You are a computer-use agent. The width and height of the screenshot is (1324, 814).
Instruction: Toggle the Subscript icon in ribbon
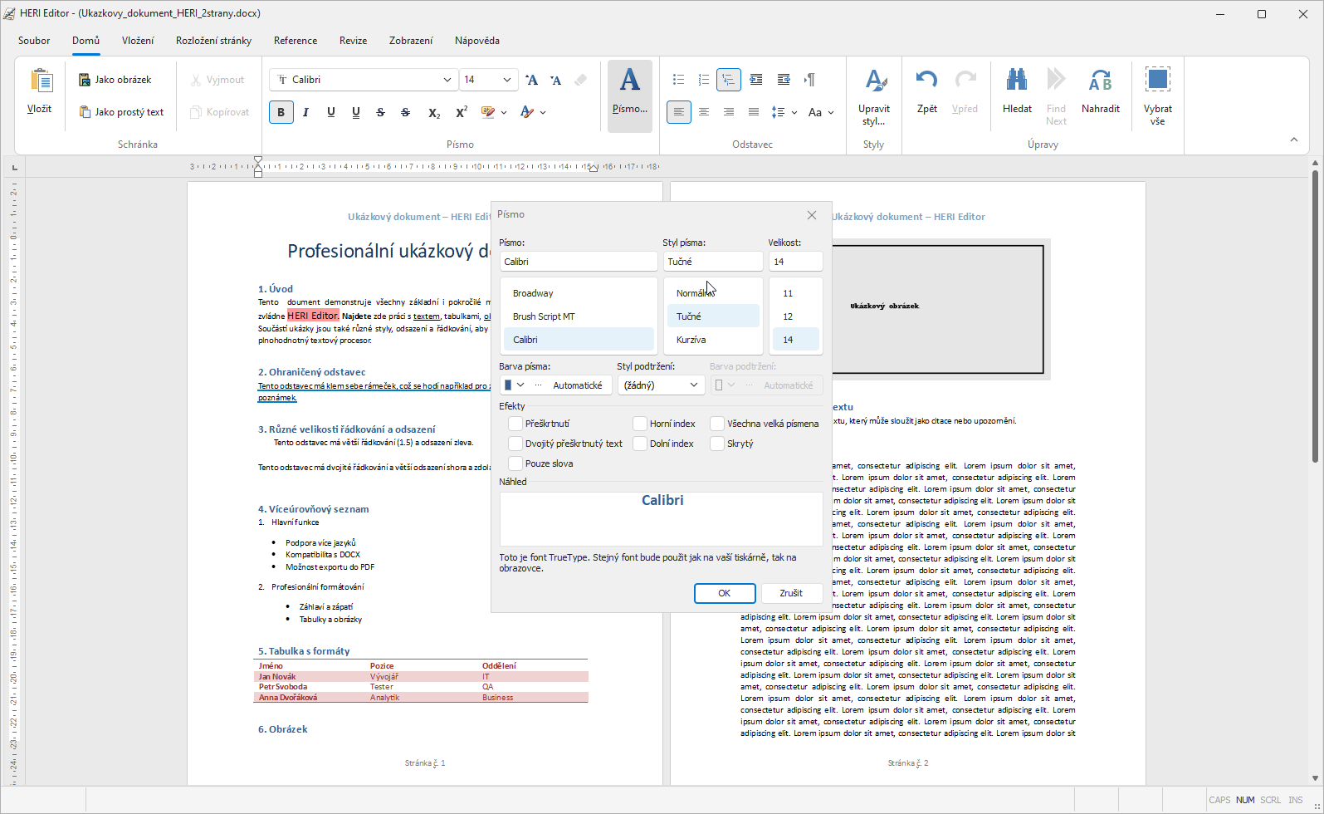433,112
